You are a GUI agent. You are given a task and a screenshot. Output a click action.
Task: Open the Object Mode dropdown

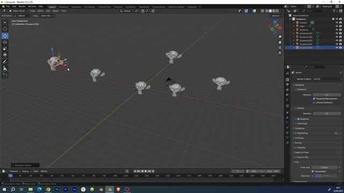click(x=18, y=11)
